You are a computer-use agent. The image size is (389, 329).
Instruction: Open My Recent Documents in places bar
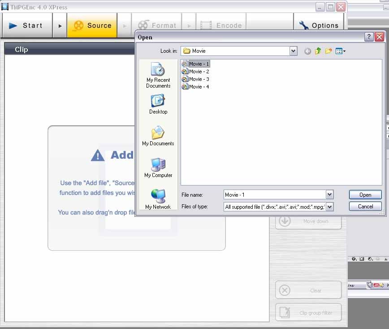pyautogui.click(x=158, y=75)
